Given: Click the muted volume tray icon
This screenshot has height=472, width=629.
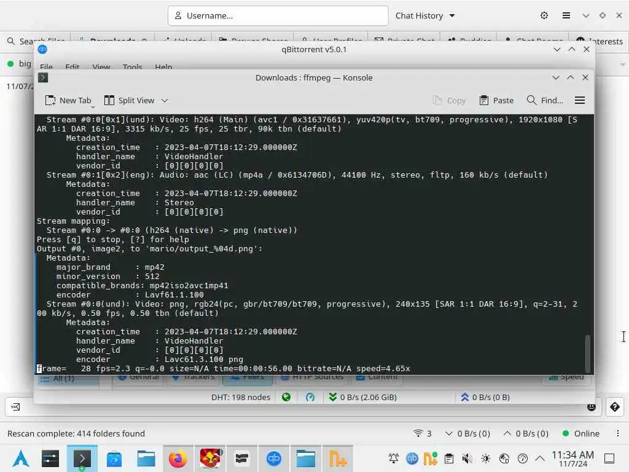Looking at the screenshot, I should 467,458.
